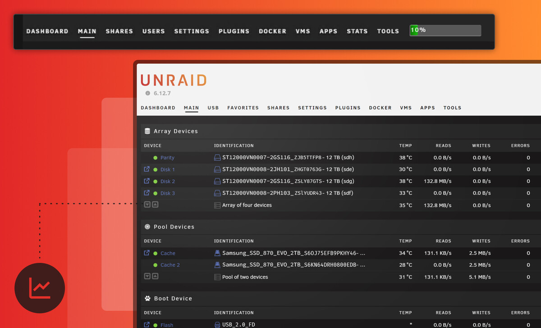Open Disk 1 via its external link icon
Viewport: 541px width, 328px height.
point(146,169)
